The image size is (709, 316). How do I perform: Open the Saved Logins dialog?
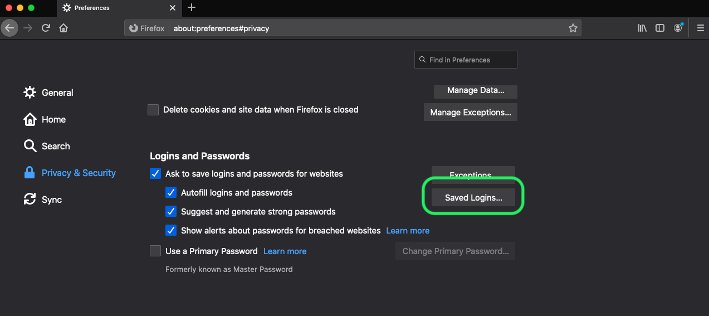point(473,198)
